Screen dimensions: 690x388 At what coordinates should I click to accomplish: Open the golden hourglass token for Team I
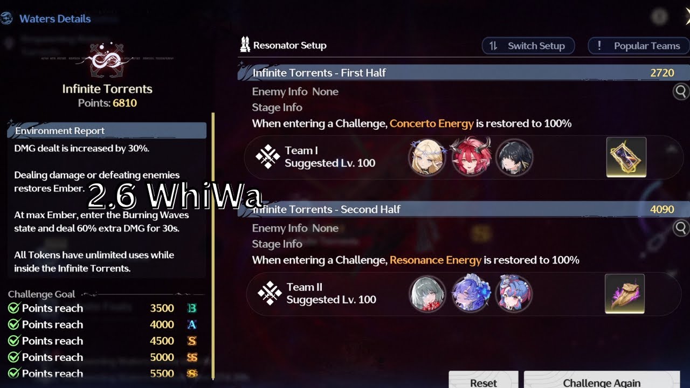point(626,157)
